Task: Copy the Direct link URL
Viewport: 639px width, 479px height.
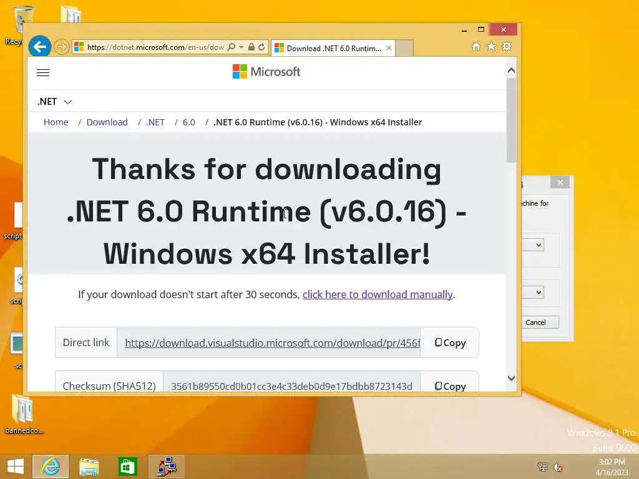Action: click(450, 343)
